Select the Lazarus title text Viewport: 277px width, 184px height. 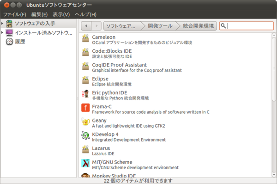[x=101, y=148]
